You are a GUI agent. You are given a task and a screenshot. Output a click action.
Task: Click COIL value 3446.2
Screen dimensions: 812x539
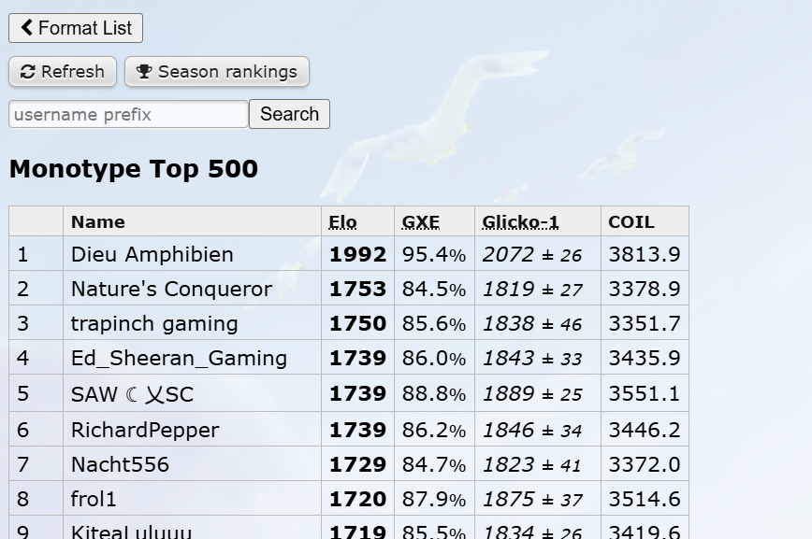pyautogui.click(x=645, y=431)
